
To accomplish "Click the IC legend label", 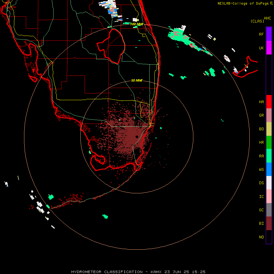I will (261, 196).
